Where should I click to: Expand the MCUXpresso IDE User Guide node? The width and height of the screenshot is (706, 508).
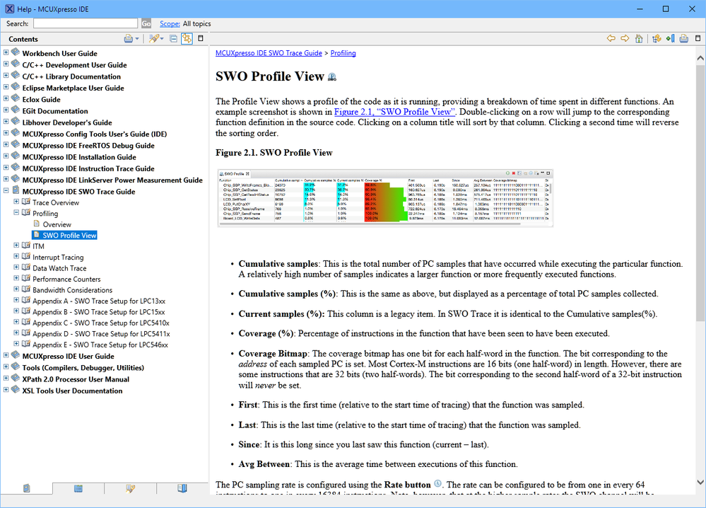click(6, 355)
